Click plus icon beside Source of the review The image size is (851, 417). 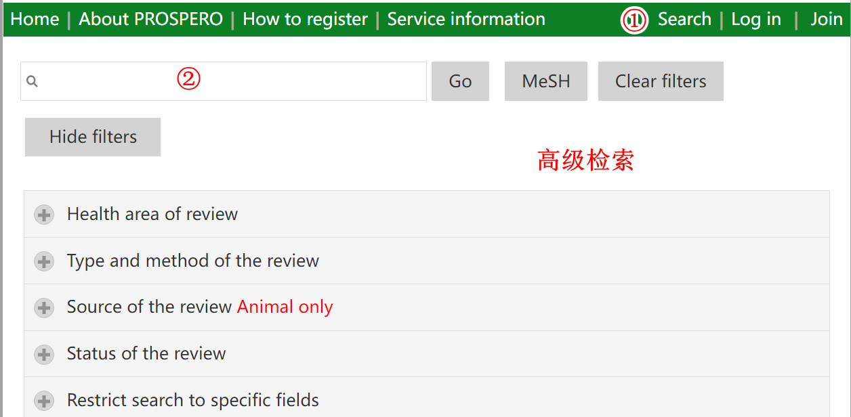click(44, 308)
